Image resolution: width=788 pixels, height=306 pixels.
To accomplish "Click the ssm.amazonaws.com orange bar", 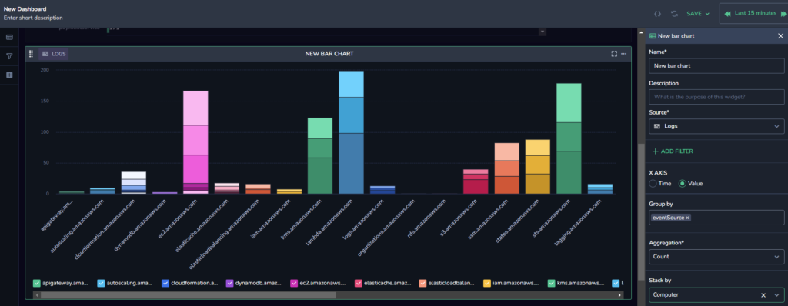I will pyautogui.click(x=506, y=168).
